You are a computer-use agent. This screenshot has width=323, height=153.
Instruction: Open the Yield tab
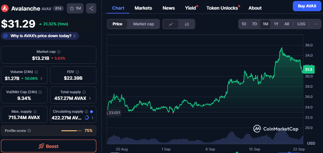tap(190, 8)
